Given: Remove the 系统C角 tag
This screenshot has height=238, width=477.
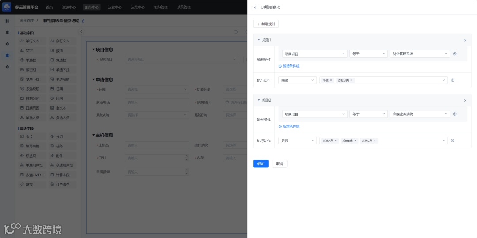Looking at the screenshot, I should pos(375,140).
